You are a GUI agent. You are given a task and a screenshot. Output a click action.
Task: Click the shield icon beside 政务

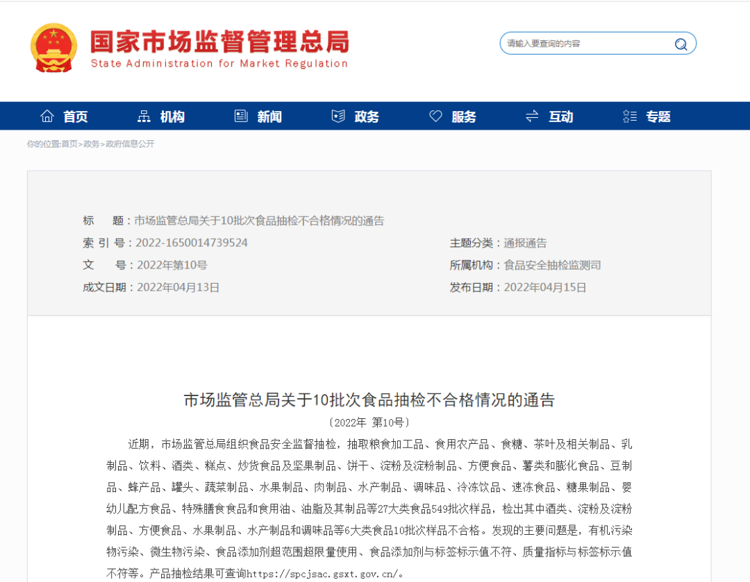point(338,116)
